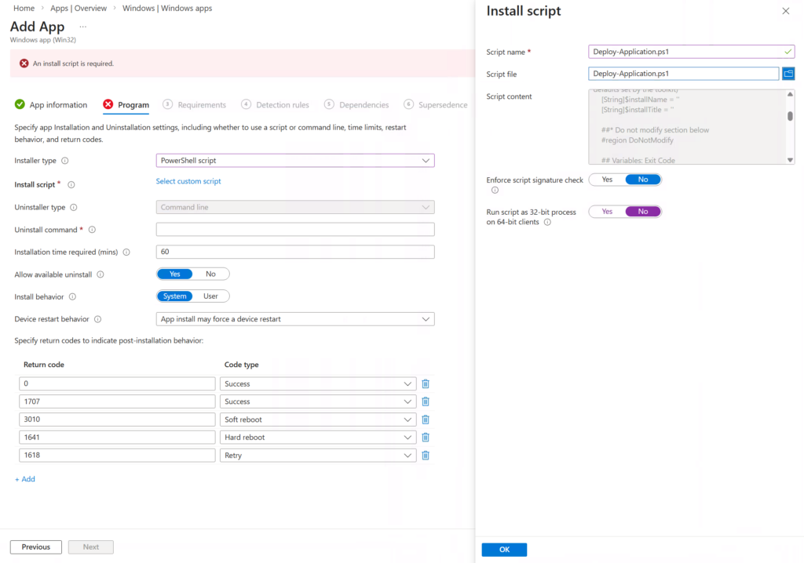Delete the 1641 Hard reboot row
Image resolution: width=804 pixels, height=563 pixels.
tap(426, 438)
